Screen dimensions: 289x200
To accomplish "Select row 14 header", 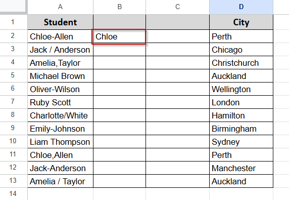I will point(13,194).
